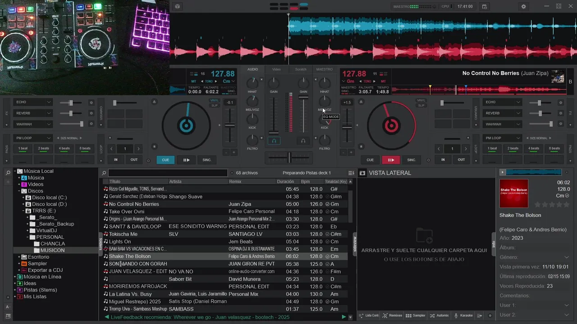Click the clock settings icon at top

(x=484, y=6)
